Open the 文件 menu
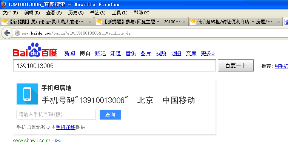 [x=10, y=13]
